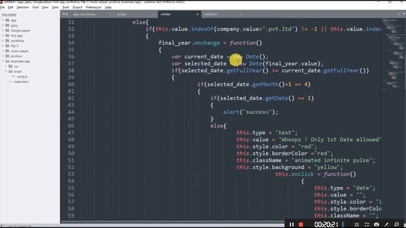Click the tab scroll right arrow
Viewport: 406px width, 228px height.
pos(67,14)
